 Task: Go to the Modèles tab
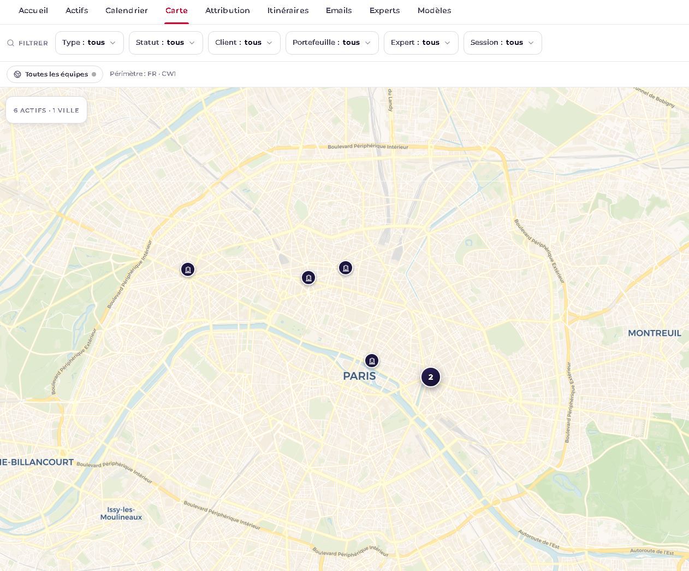[x=434, y=10]
